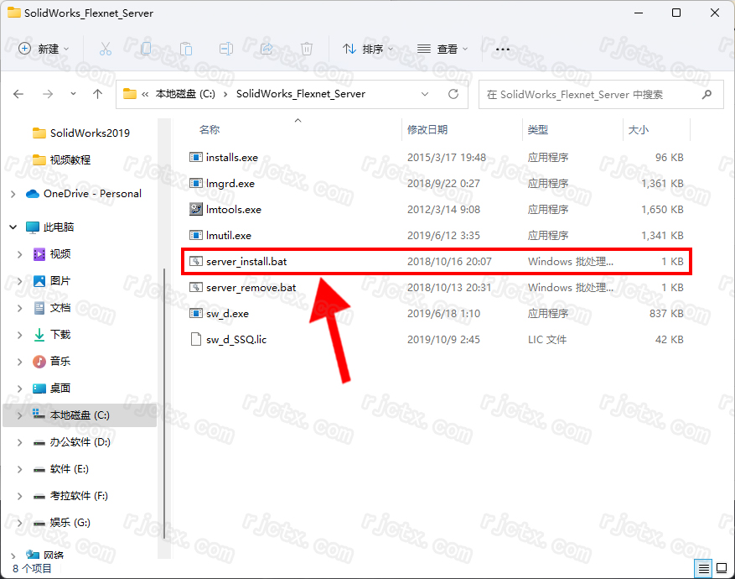The height and width of the screenshot is (579, 735).
Task: Click the Delete trash can icon
Action: tap(307, 50)
